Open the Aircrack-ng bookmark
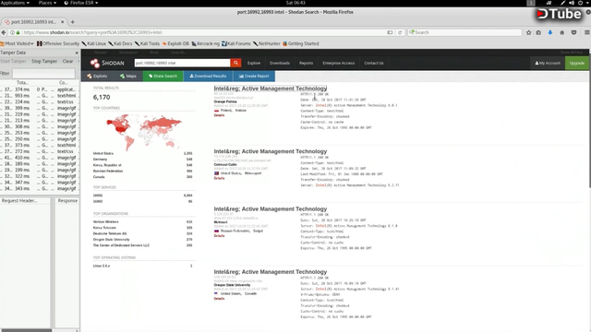This screenshot has height=332, width=591. tap(205, 43)
